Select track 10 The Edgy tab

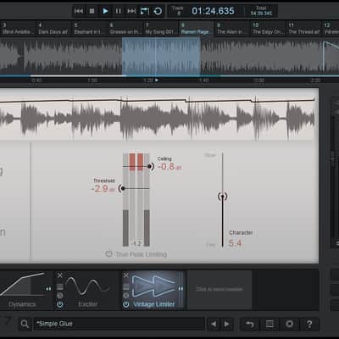268,29
